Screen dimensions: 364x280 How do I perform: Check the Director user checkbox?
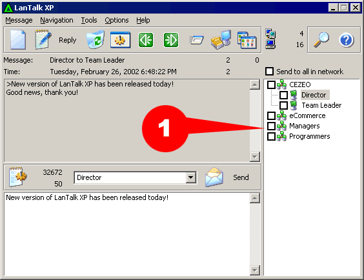(x=283, y=95)
